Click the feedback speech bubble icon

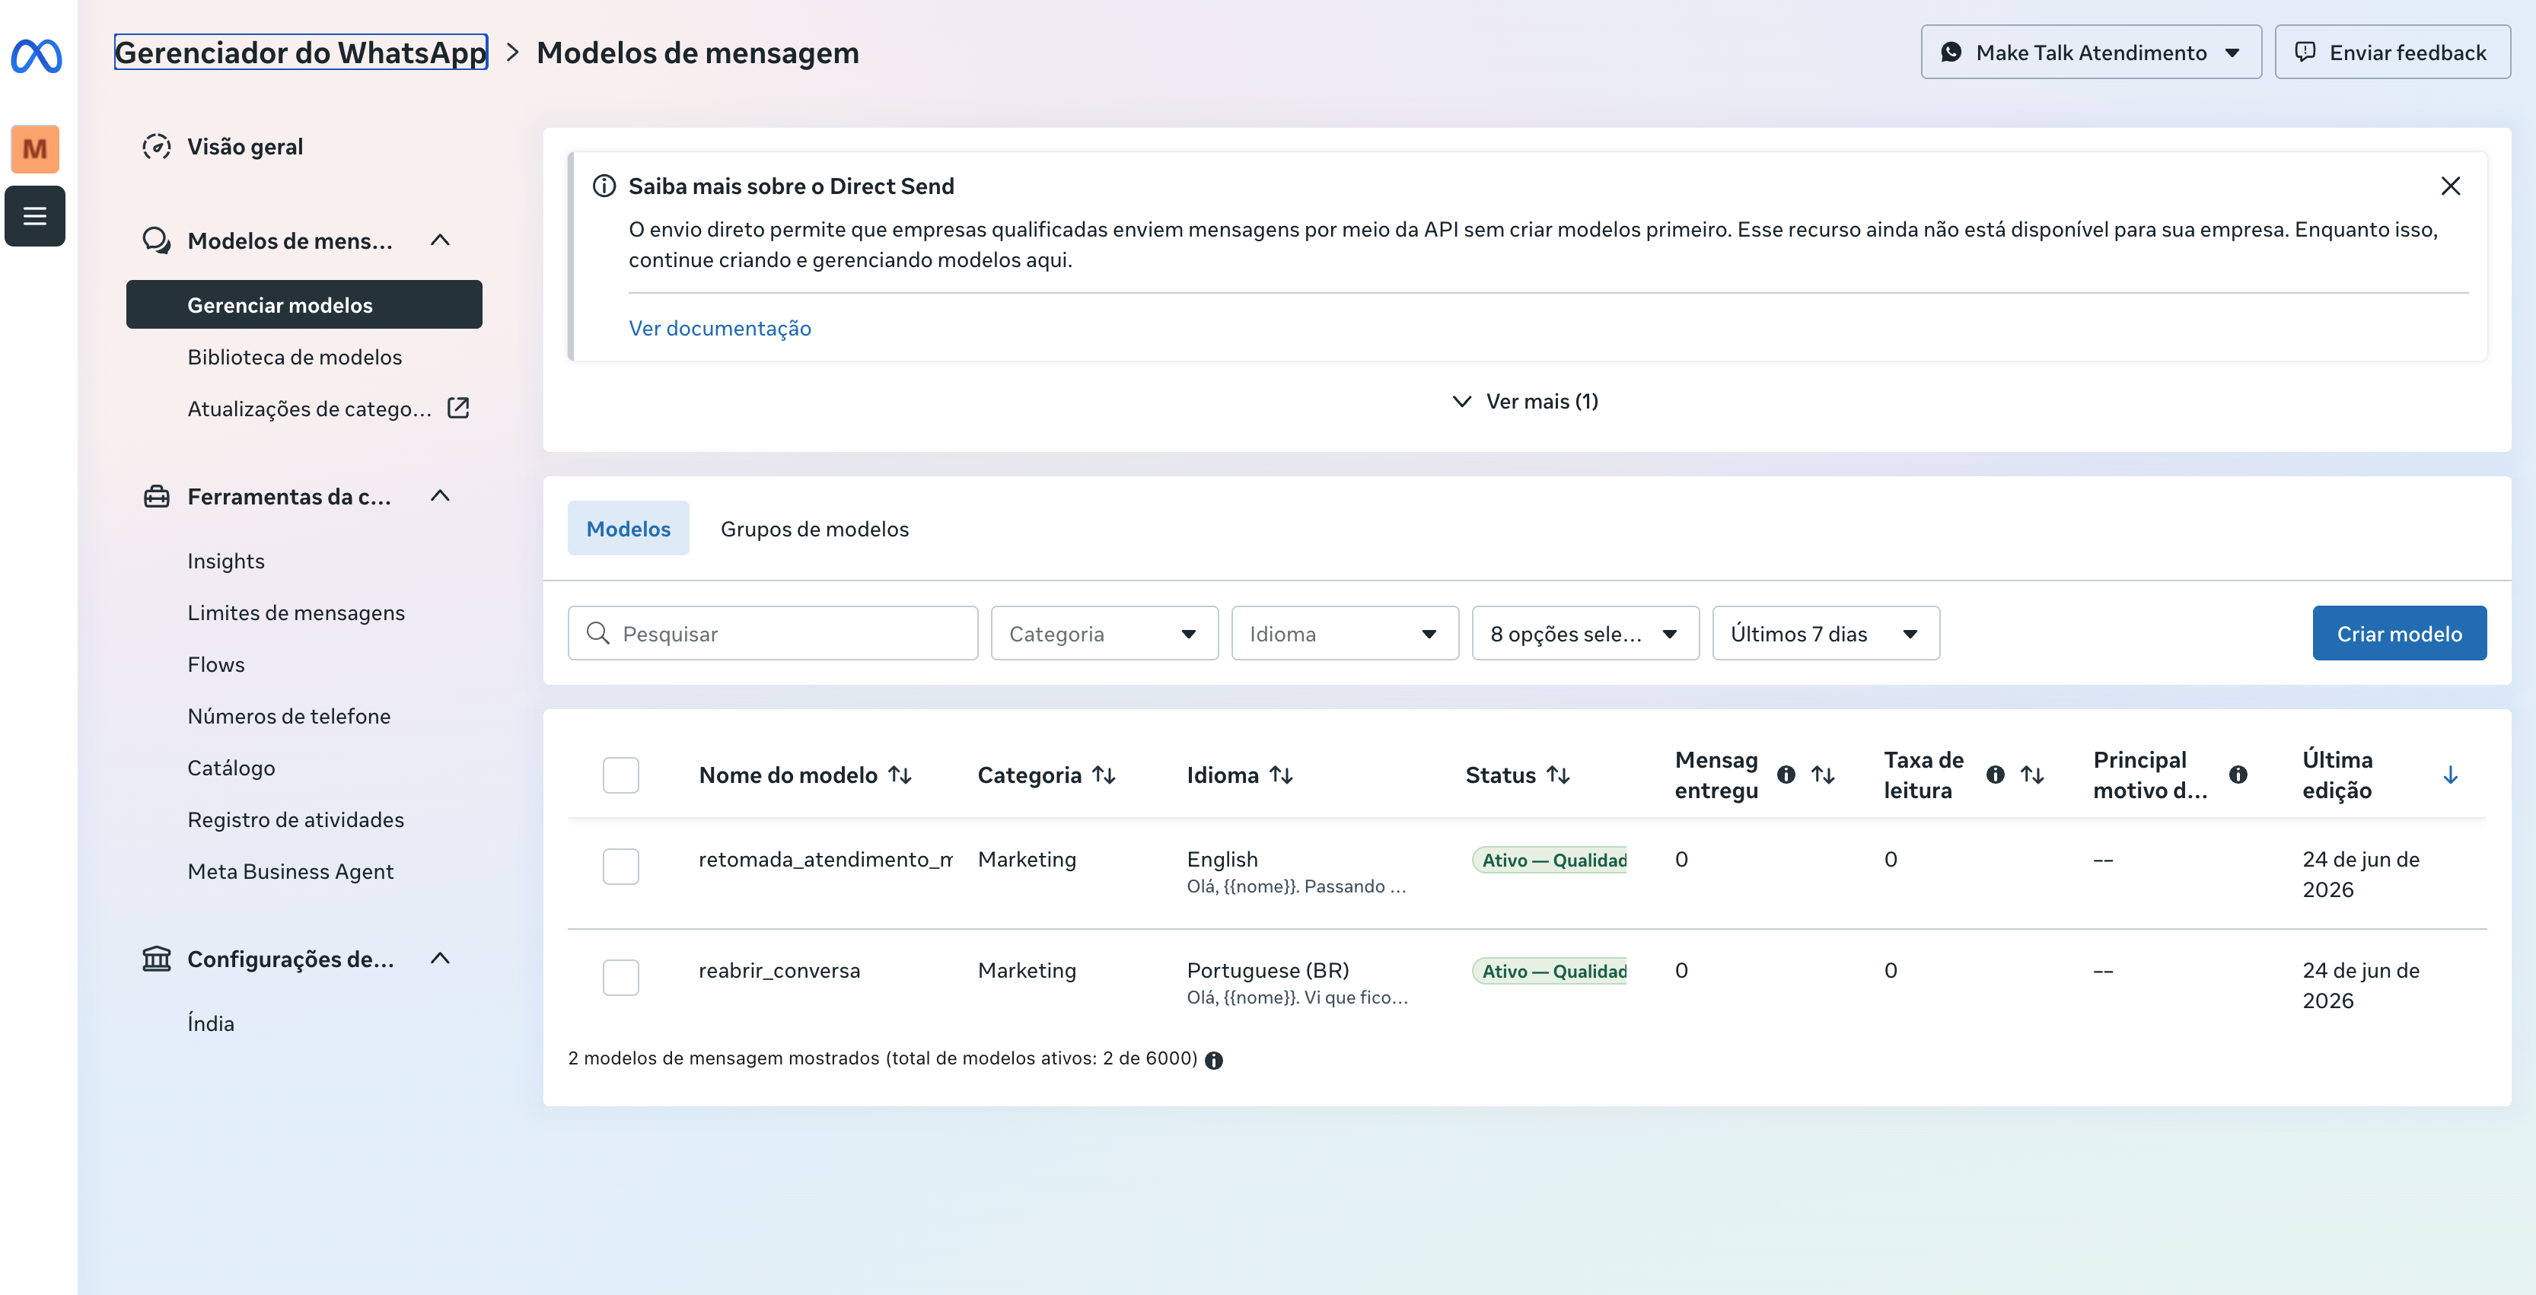coord(2305,52)
